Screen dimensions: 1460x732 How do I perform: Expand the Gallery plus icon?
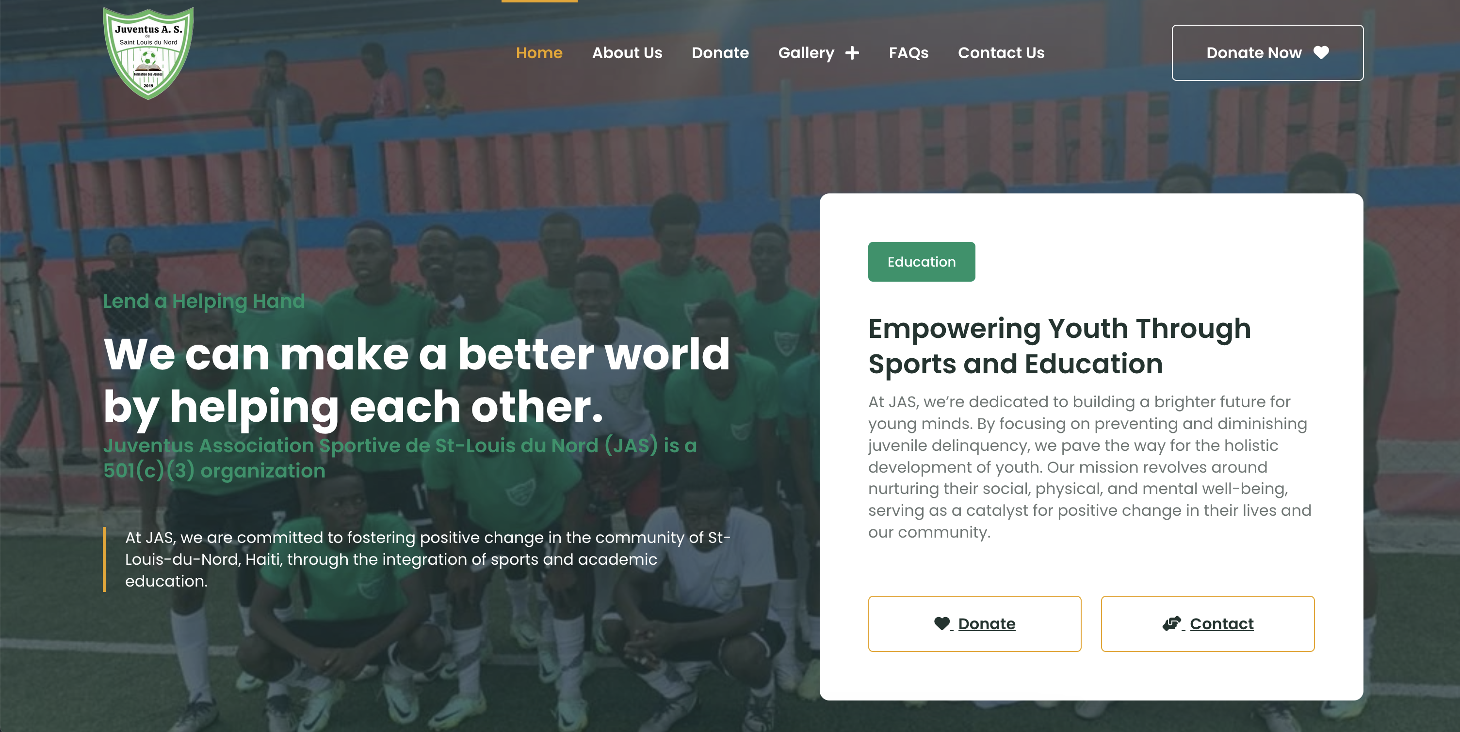point(852,53)
